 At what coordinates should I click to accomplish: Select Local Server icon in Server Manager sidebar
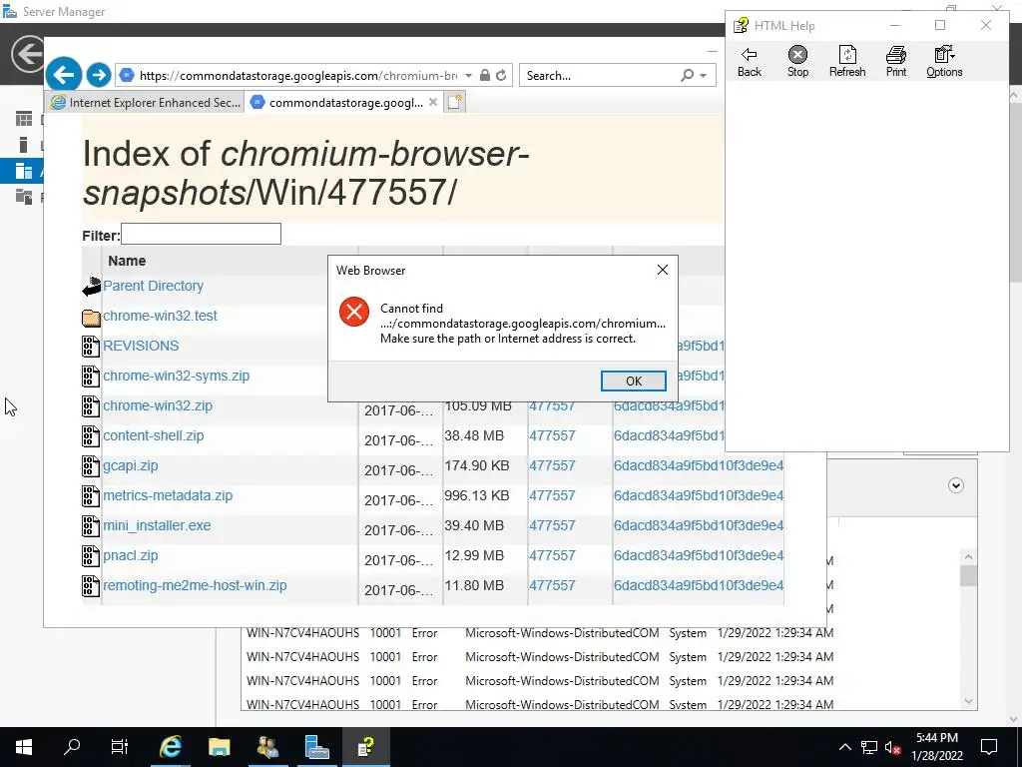[x=24, y=144]
